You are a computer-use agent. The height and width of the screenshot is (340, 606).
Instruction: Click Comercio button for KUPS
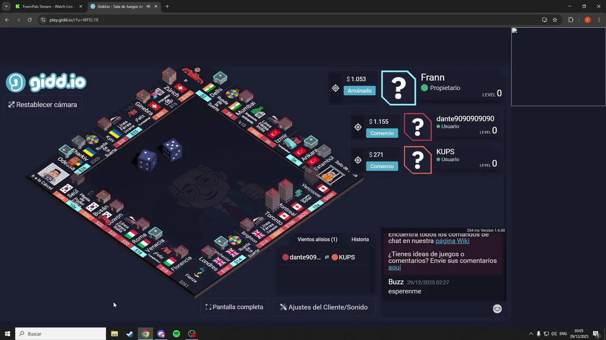click(382, 166)
